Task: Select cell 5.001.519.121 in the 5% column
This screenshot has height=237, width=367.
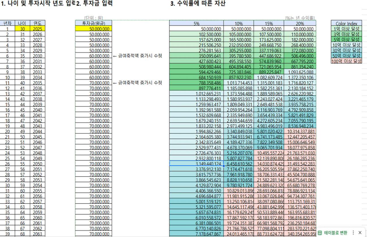Action: (197, 201)
